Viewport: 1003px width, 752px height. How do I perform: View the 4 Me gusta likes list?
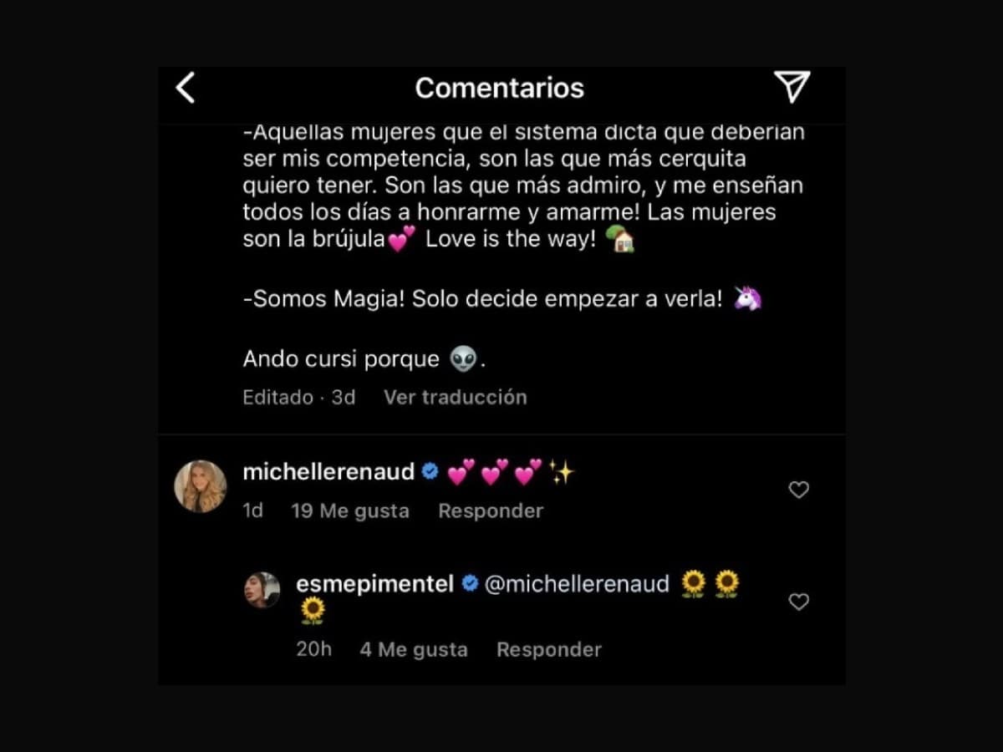pyautogui.click(x=414, y=650)
